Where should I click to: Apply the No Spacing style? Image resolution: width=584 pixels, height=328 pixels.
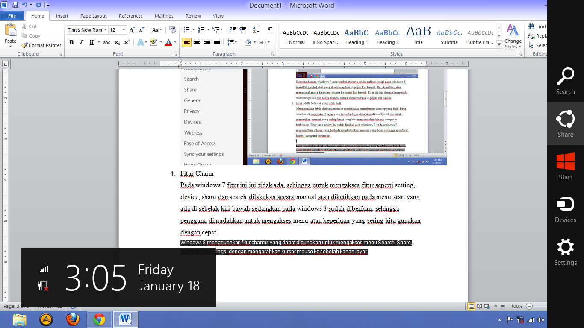(326, 37)
